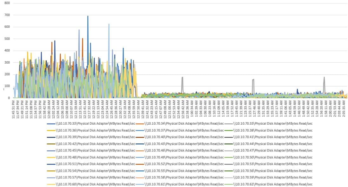Select the 10.10.70.51 legend entry
This screenshot has width=348, height=187.
coord(91,164)
